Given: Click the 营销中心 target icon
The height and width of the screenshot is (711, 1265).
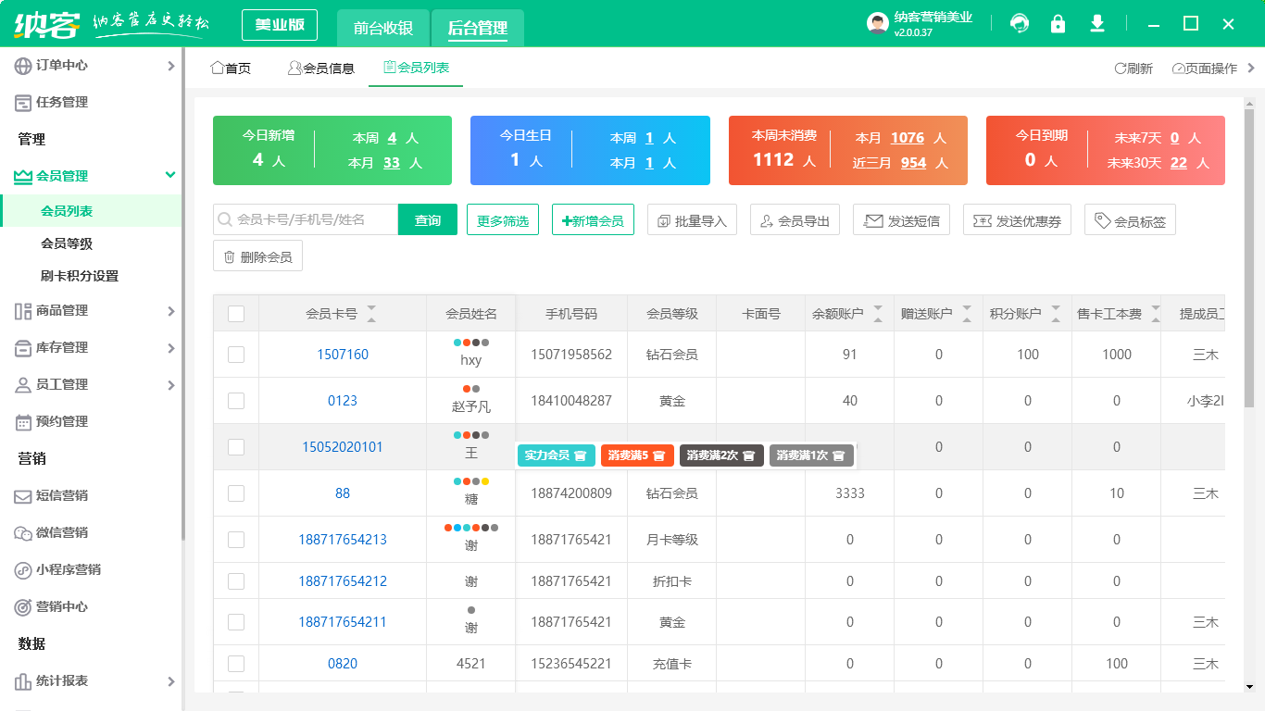Looking at the screenshot, I should coord(23,607).
